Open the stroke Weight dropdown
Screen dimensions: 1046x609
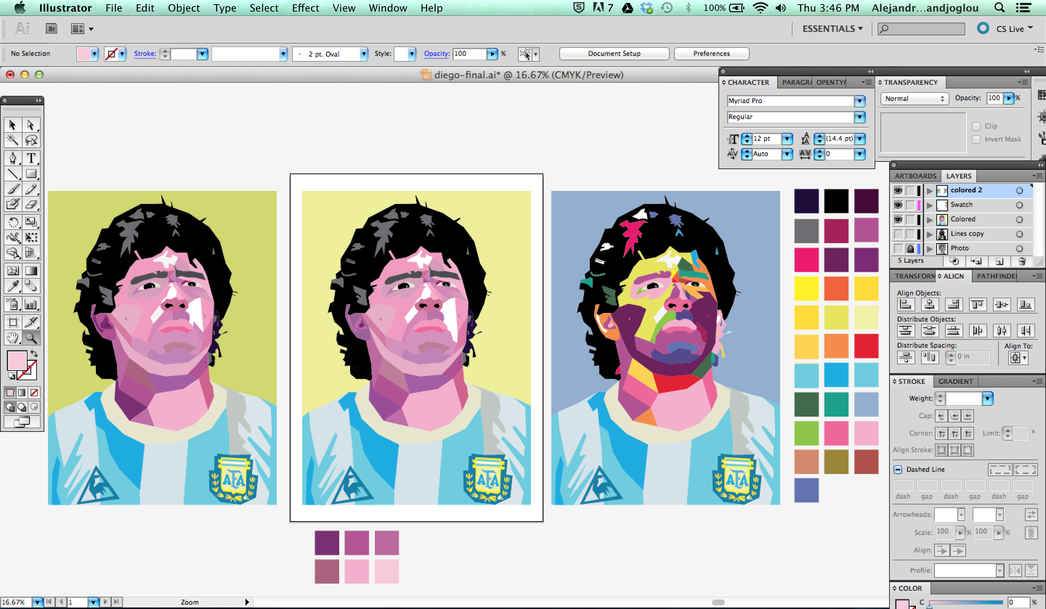click(987, 398)
